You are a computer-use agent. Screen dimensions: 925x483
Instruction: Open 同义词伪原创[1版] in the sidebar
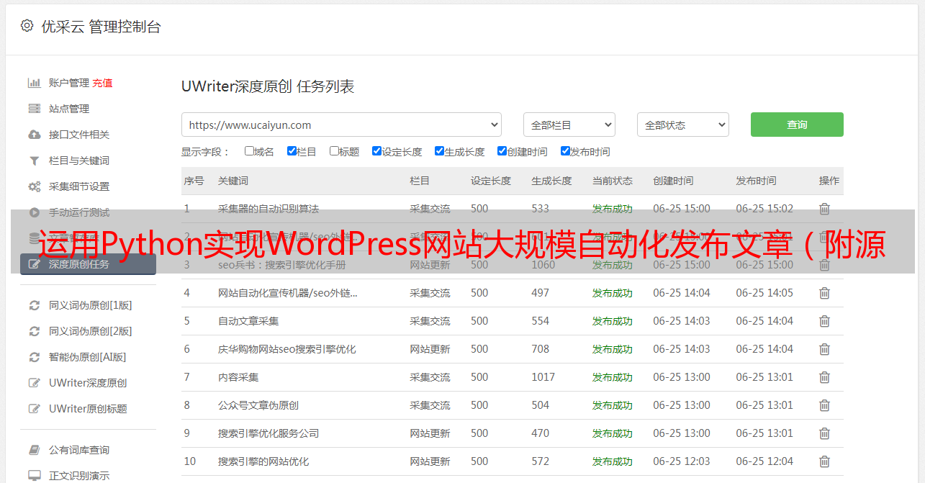pyautogui.click(x=90, y=305)
